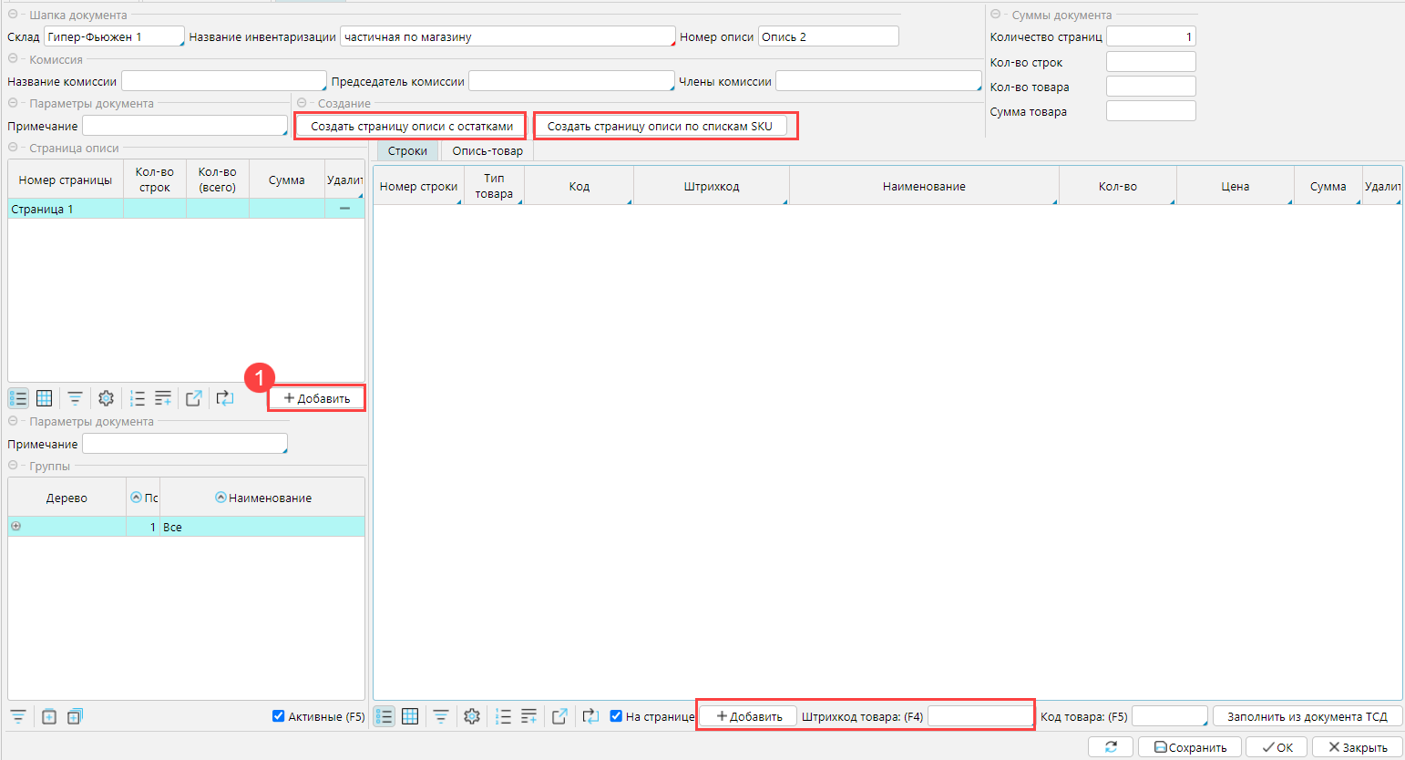This screenshot has height=760, width=1405.
Task: Open the Склад dropdown field
Action: pyautogui.click(x=114, y=37)
